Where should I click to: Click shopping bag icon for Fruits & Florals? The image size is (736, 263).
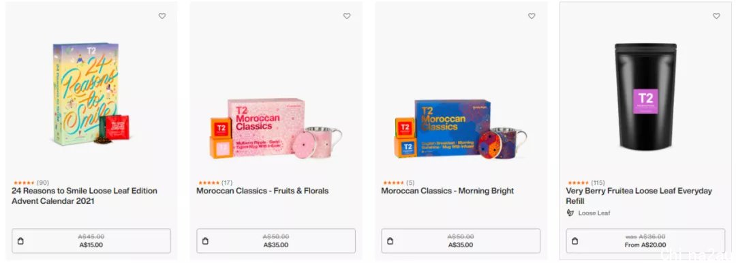coord(205,241)
